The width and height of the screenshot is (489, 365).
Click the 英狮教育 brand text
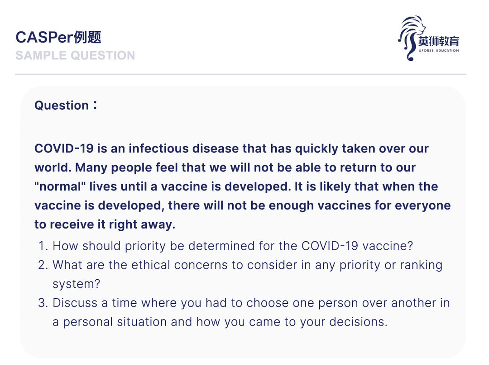click(438, 41)
